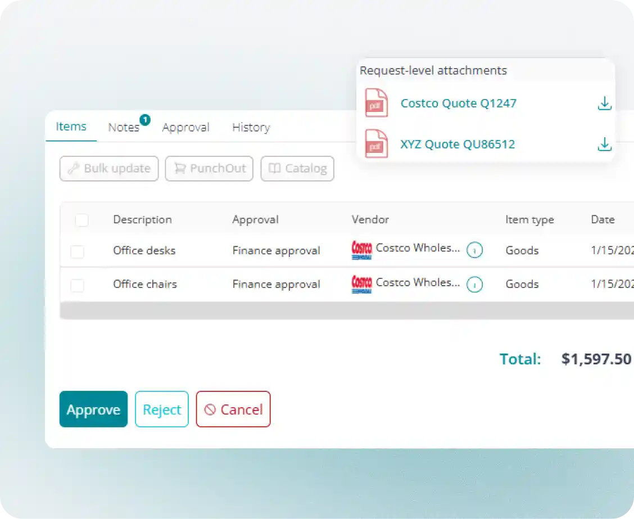The height and width of the screenshot is (519, 634).
Task: Cancel the request
Action: click(x=233, y=409)
